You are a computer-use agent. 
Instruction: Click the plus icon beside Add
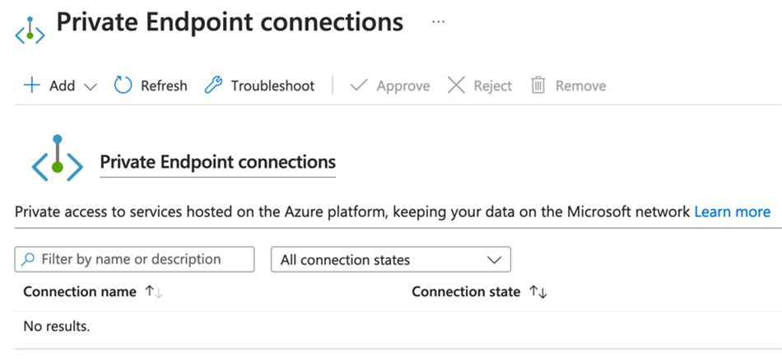click(32, 86)
